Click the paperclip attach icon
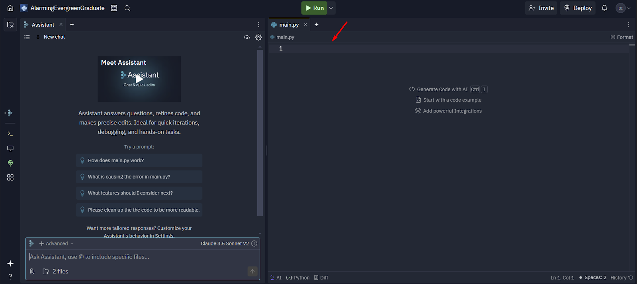The width and height of the screenshot is (637, 284). (x=32, y=271)
